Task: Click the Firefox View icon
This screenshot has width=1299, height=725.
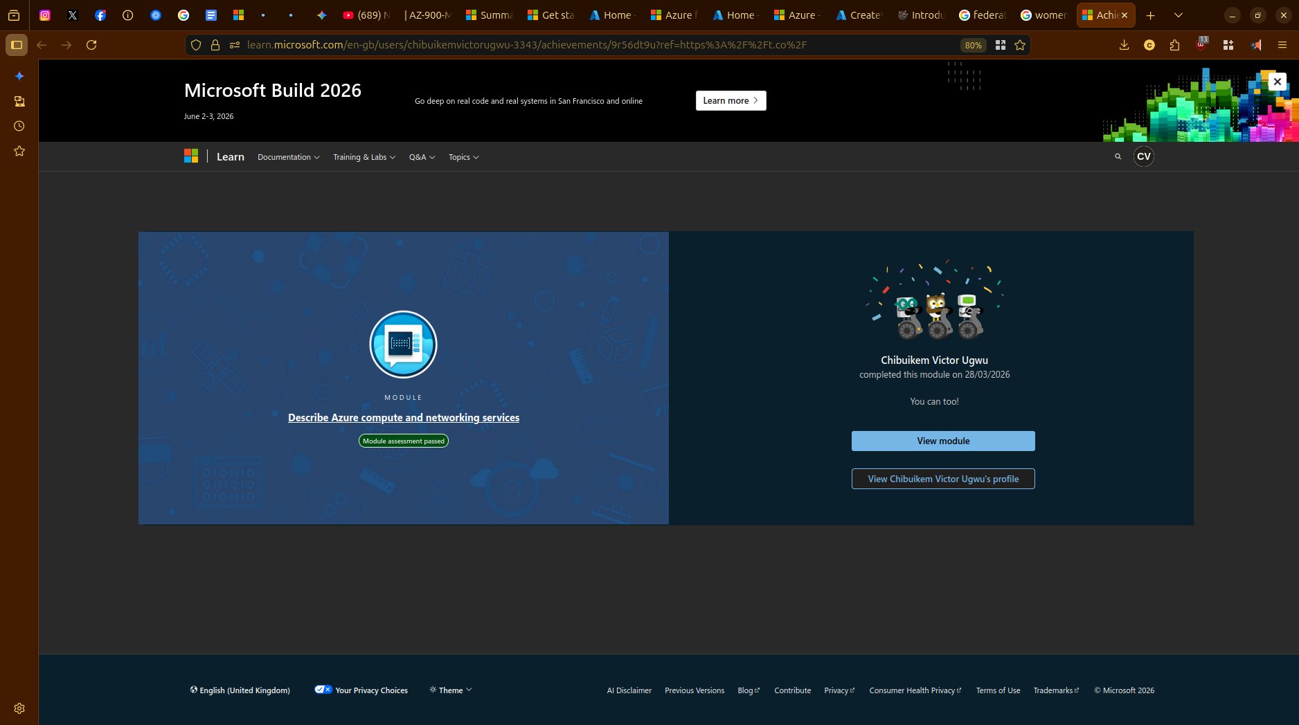Action: (x=14, y=15)
